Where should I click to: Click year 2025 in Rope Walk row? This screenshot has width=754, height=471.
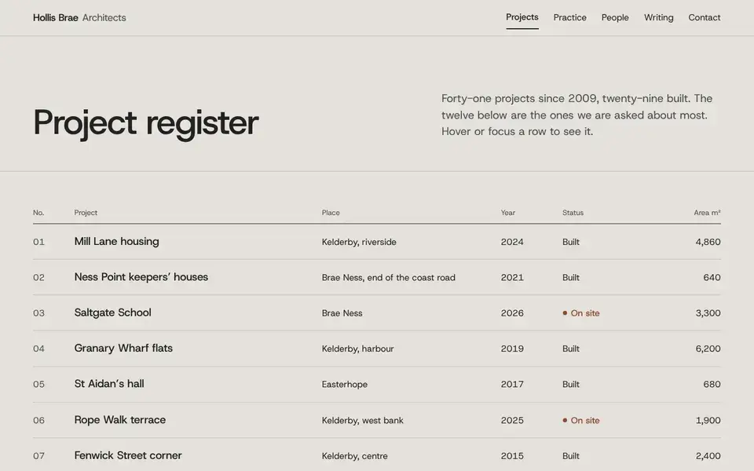pyautogui.click(x=512, y=420)
